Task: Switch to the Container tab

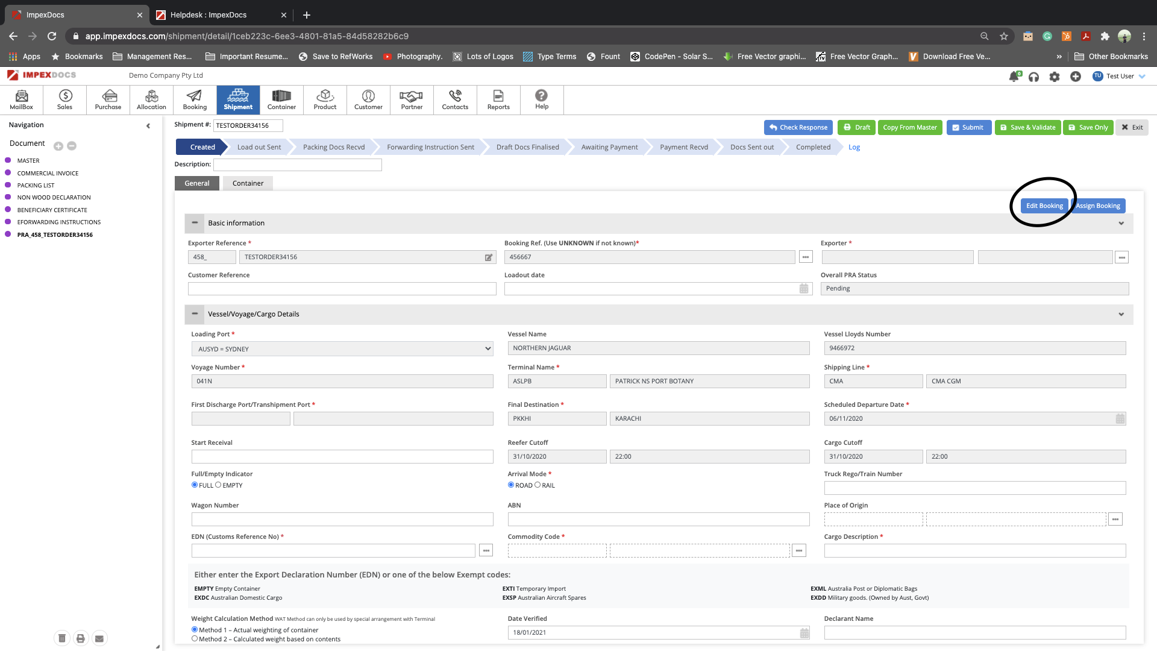Action: (248, 183)
